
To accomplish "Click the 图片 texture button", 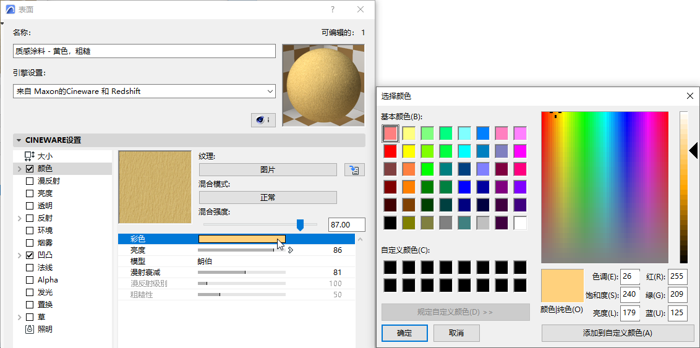I will coord(268,169).
